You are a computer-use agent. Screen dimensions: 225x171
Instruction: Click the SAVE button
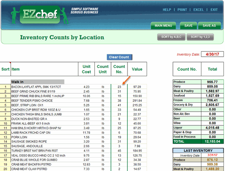click(188, 26)
